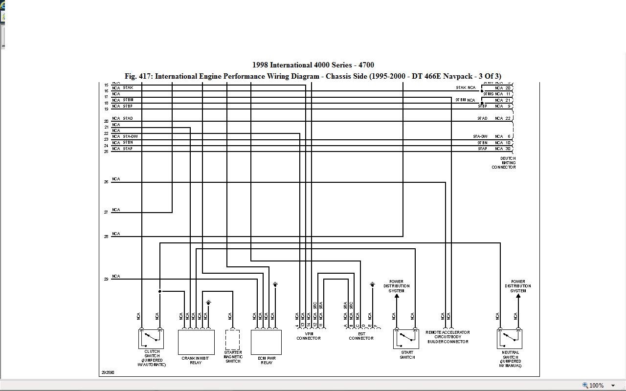The image size is (626, 391).
Task: Click the 'REMOTE ACCELERATOR CIRCUIT/BODY BUILDER CONNECTOR' label
Action: pos(447,337)
